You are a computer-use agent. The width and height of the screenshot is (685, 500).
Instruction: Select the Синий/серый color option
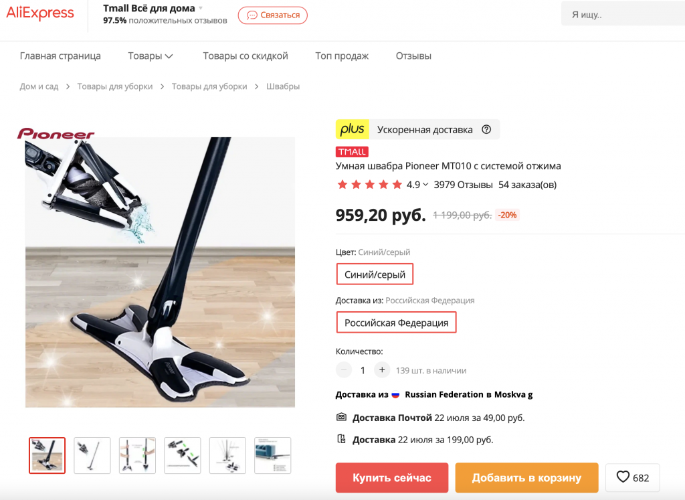(x=375, y=274)
